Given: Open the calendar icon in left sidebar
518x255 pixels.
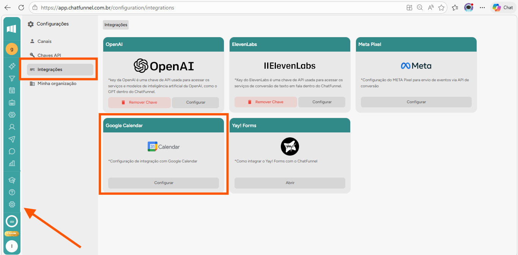Looking at the screenshot, I should click(12, 90).
